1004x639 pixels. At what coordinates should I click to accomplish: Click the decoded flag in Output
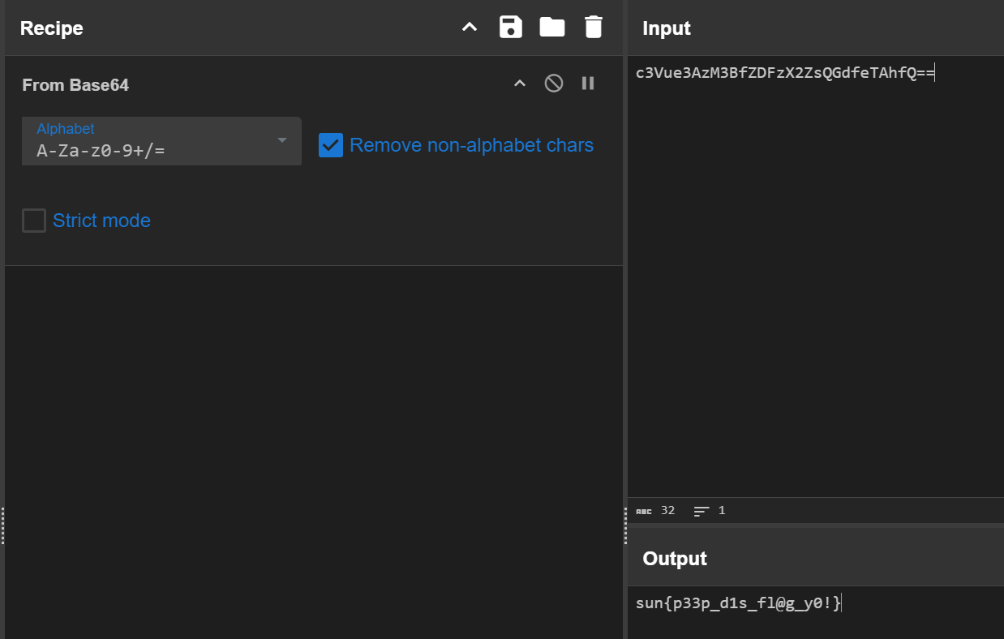738,603
